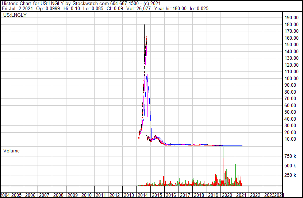Click the 2012 year label on time axis
The height and width of the screenshot is (198, 303).
point(115,195)
